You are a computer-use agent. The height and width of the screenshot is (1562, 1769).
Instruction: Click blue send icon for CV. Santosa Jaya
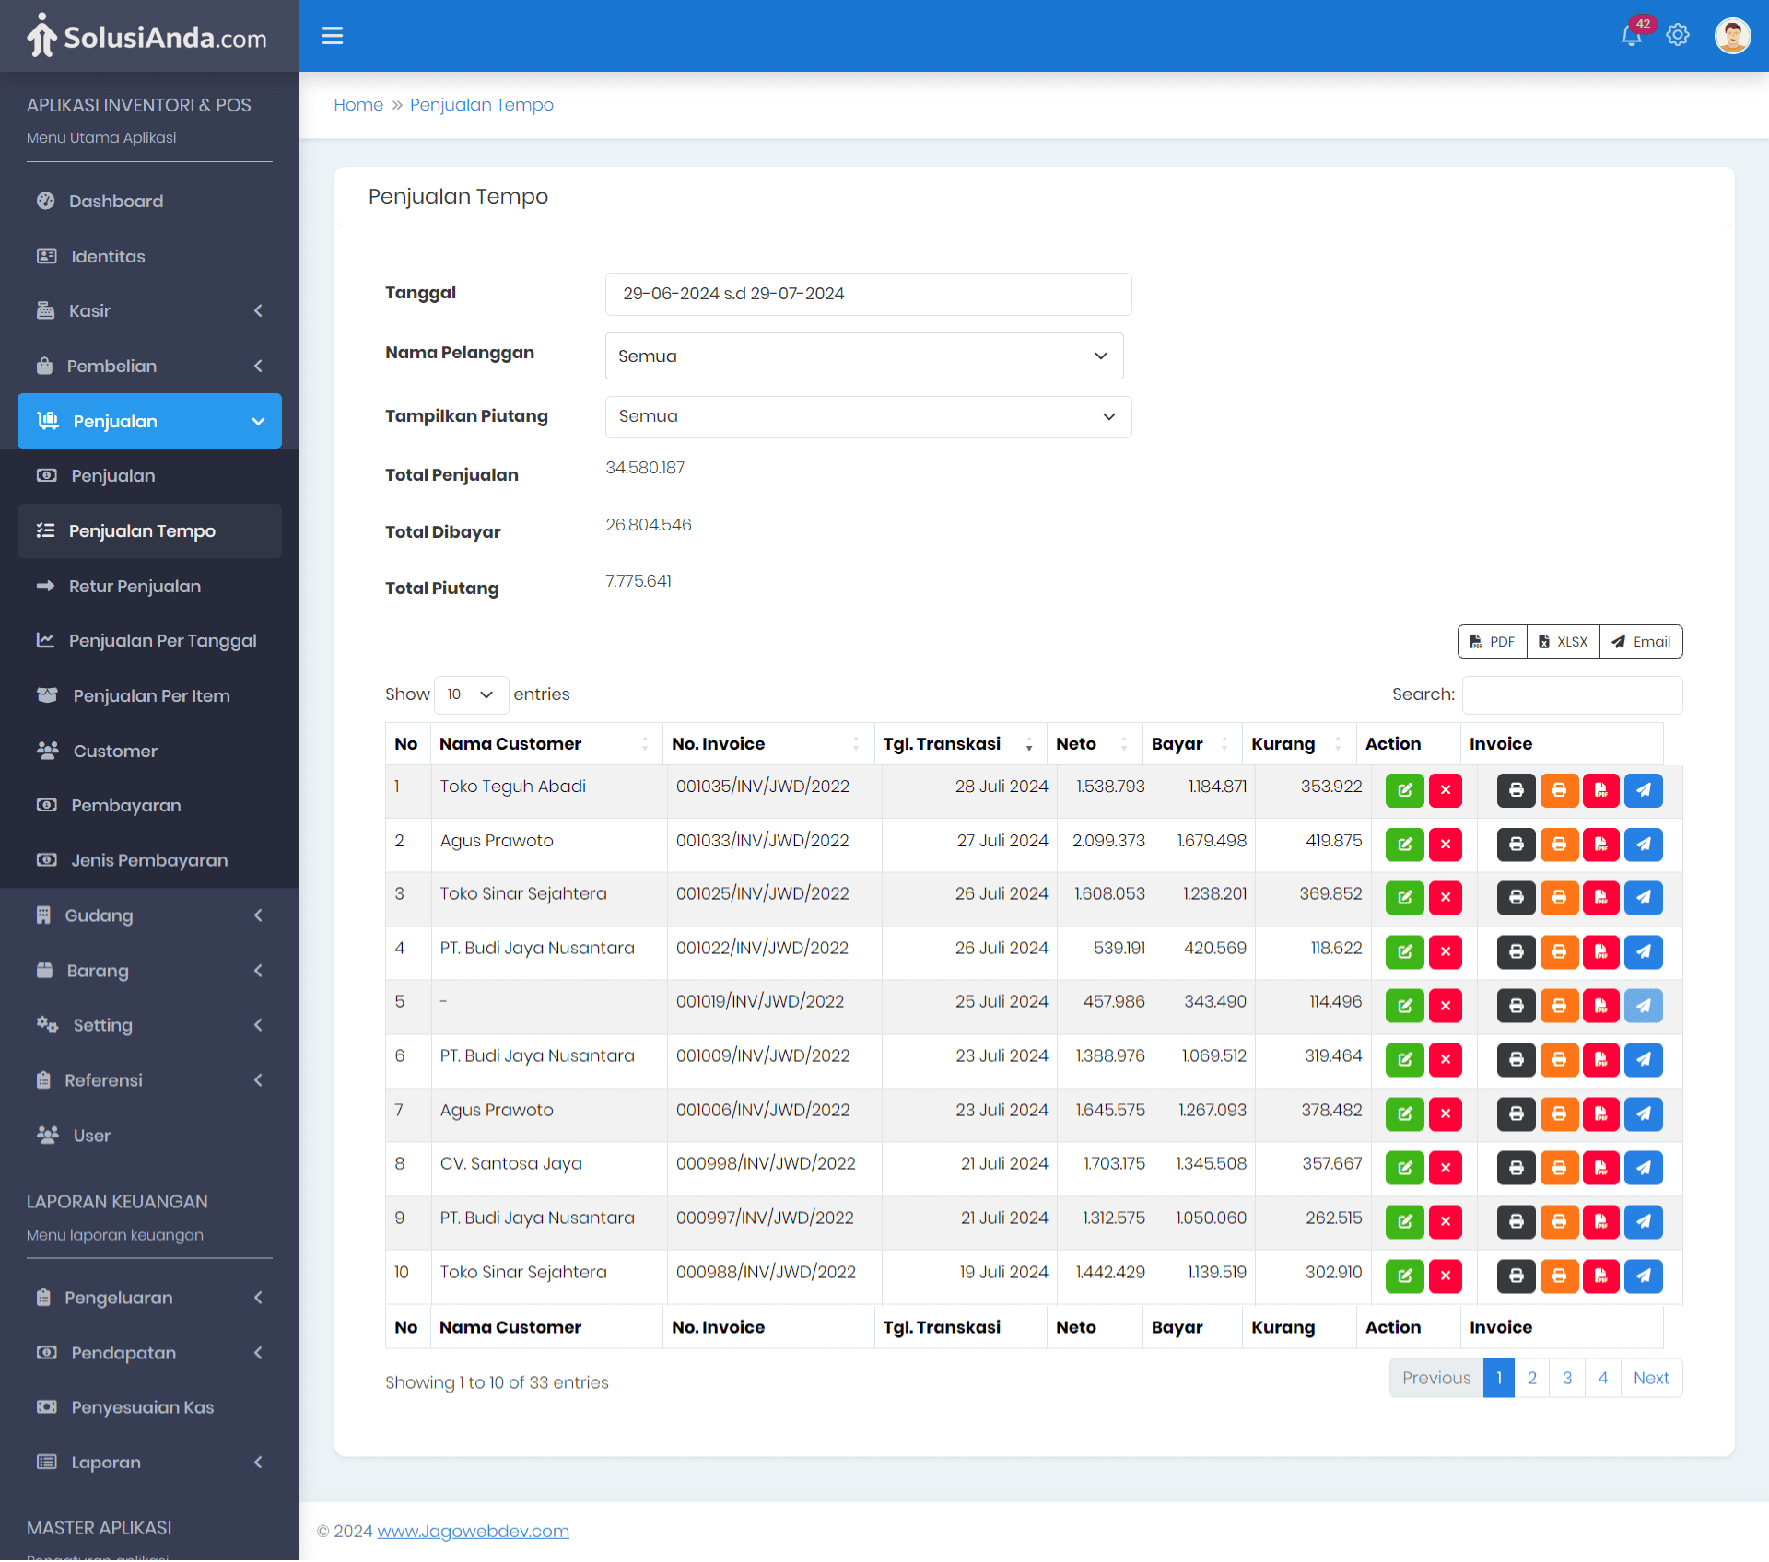(x=1643, y=1168)
